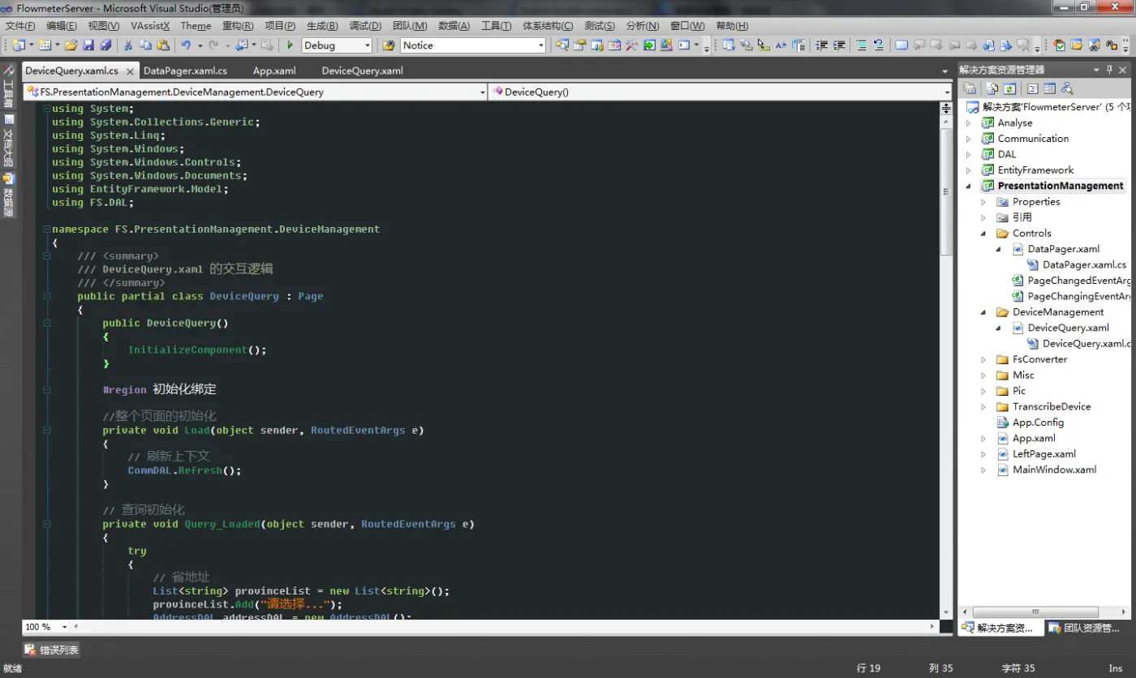Select MainWindow.xaml in Solution Explorer

tap(1054, 470)
